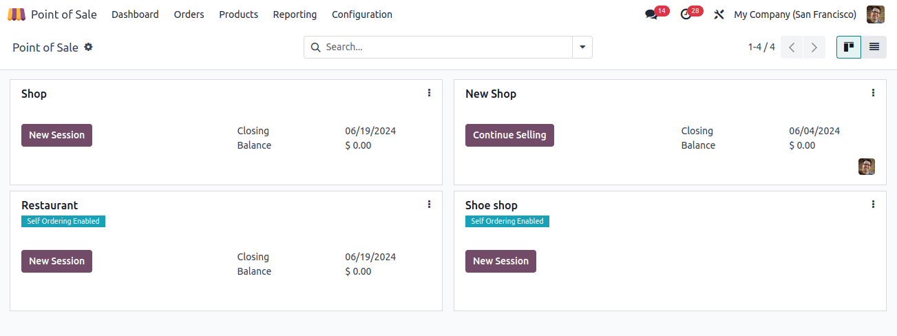Click the gear icon next to Point of Sale title
The image size is (897, 336).
point(88,47)
